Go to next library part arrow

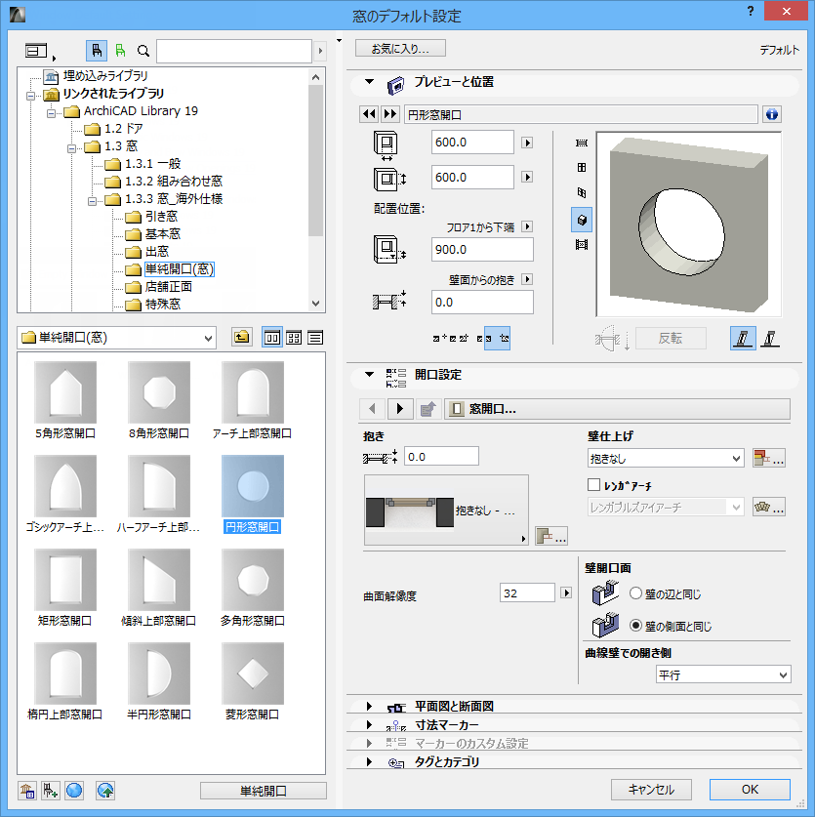tap(389, 114)
